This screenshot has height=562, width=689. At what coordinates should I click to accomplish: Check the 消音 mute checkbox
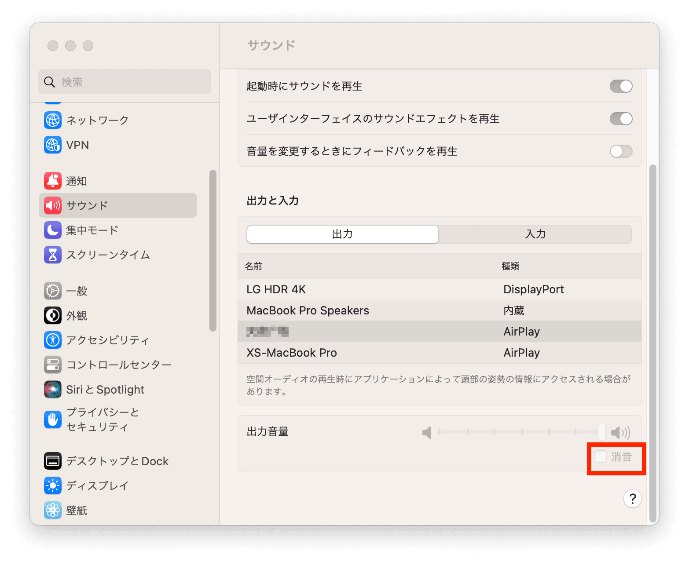(x=600, y=457)
